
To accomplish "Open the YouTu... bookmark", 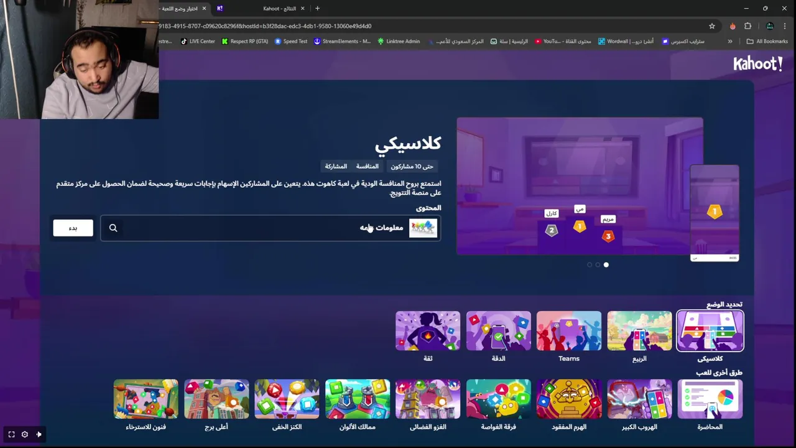I will click(563, 41).
